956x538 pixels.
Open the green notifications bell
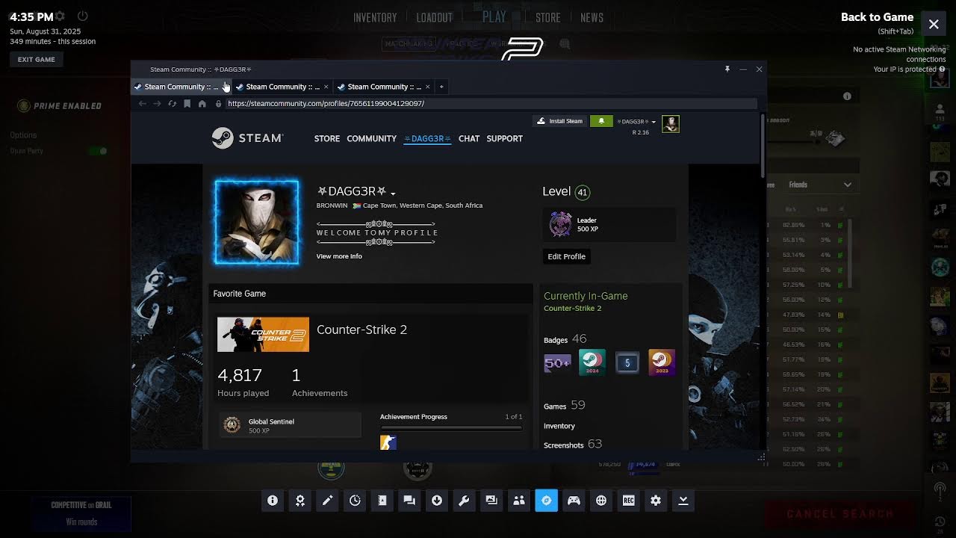click(x=601, y=121)
